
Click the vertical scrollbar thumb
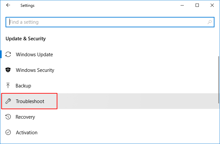[x=219, y=80]
